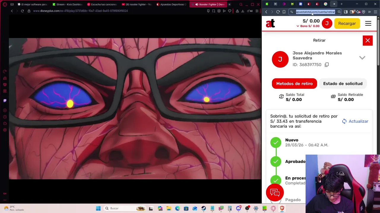Click Opera logo menu button

point(5,4)
